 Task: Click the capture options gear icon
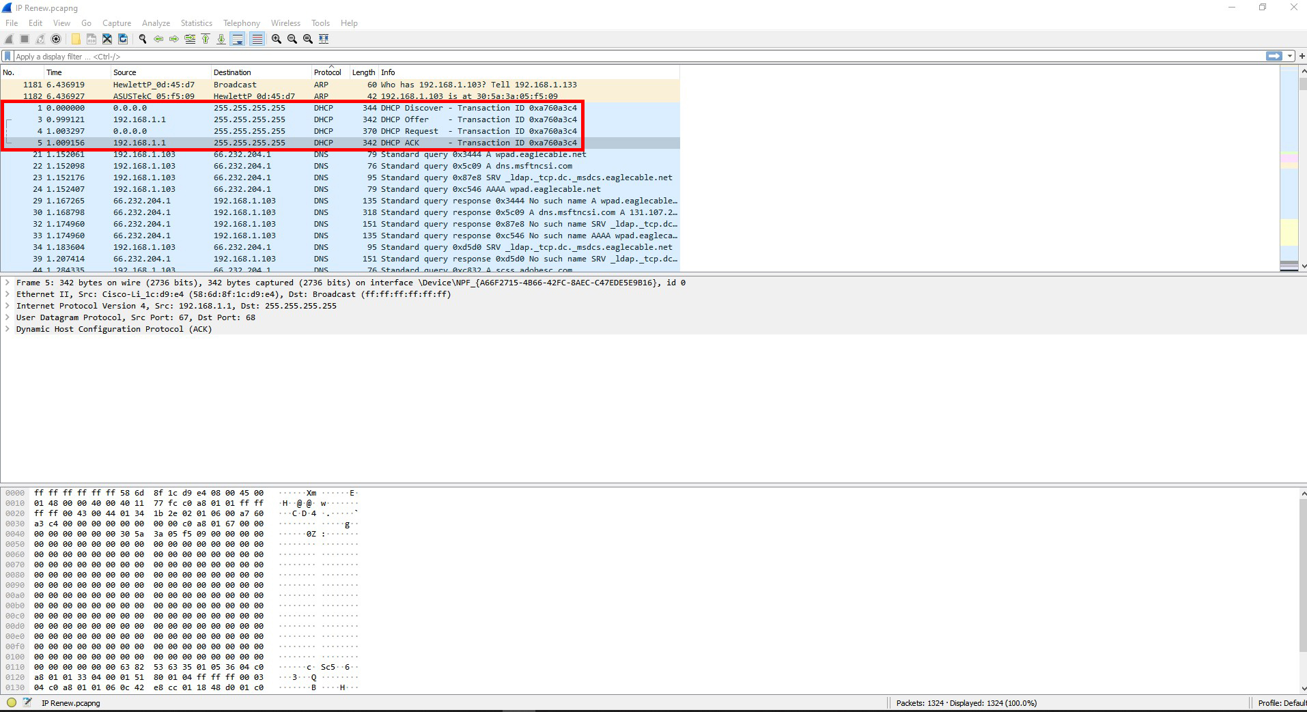pyautogui.click(x=56, y=39)
